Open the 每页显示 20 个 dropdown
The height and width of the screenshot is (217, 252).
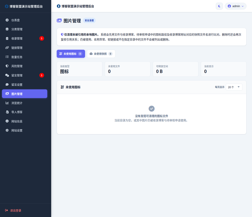(234, 87)
